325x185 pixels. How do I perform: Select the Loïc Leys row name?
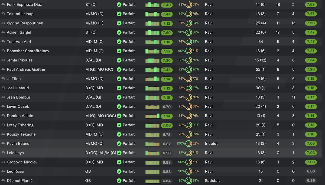click(15, 153)
